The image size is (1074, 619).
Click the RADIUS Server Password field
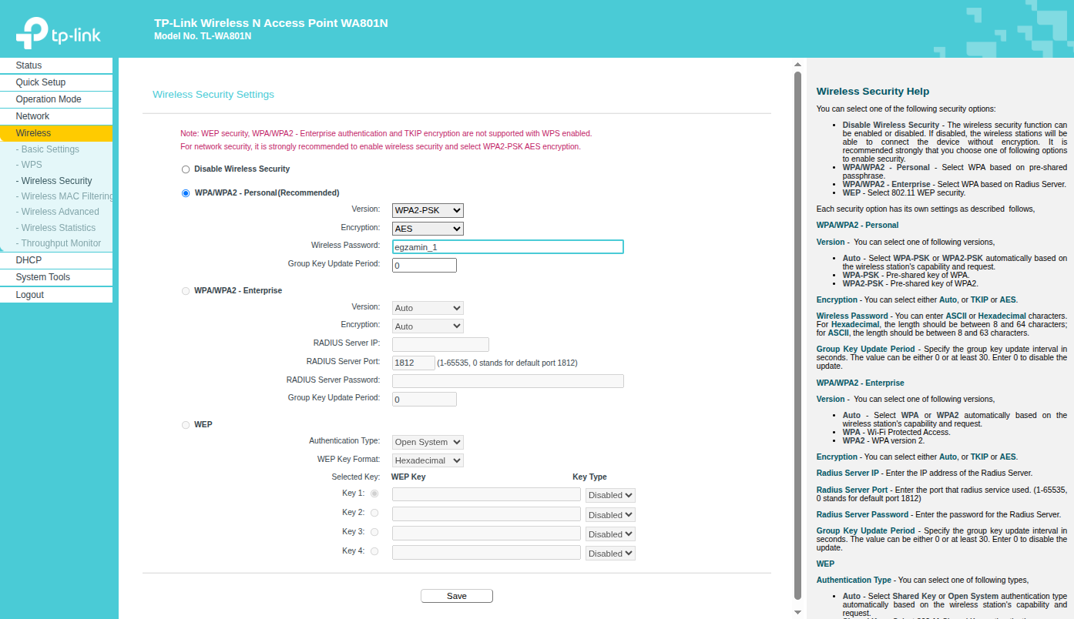pyautogui.click(x=508, y=381)
